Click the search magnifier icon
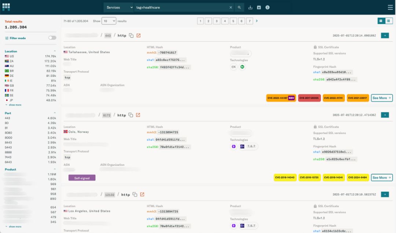Viewport: 396px width, 233px height. (x=239, y=7)
